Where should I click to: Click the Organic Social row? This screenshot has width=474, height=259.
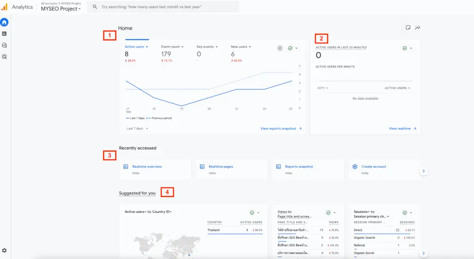pyautogui.click(x=384, y=253)
